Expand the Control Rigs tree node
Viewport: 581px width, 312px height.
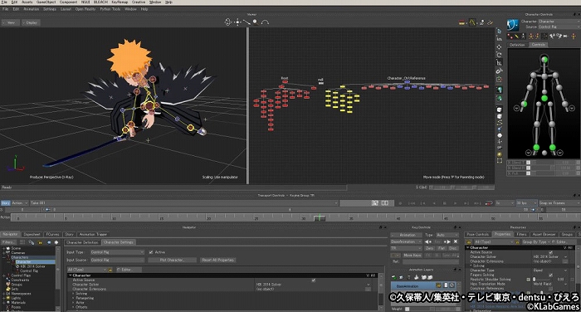click(x=4, y=275)
